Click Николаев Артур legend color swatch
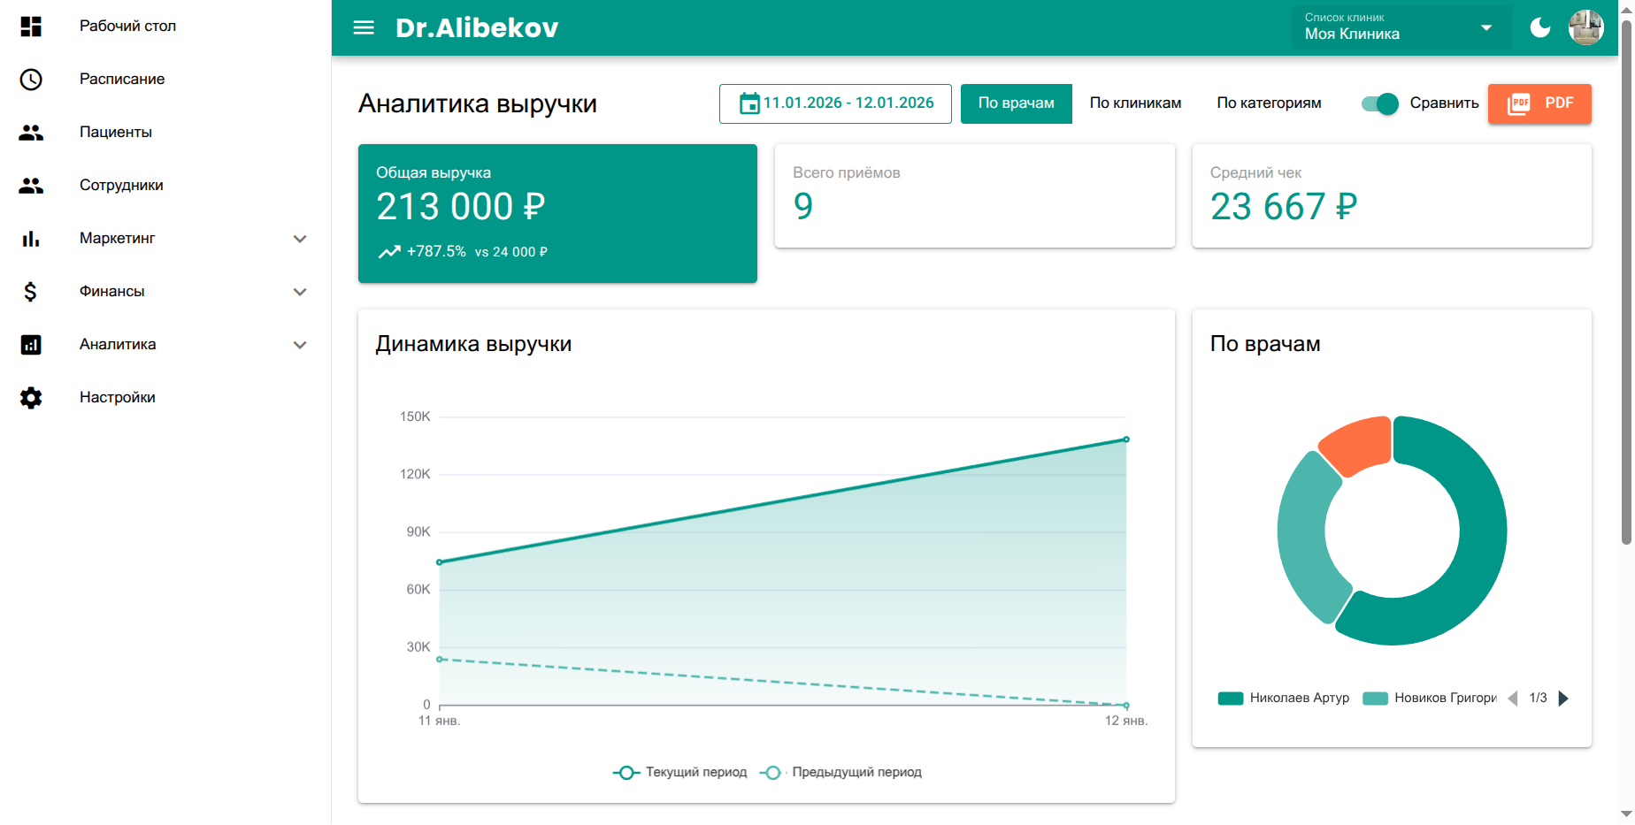Viewport: 1635px width, 825px height. [1230, 699]
